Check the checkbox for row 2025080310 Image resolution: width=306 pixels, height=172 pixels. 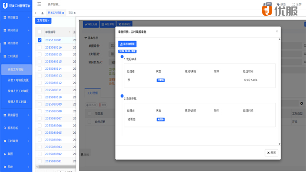(x=40, y=97)
